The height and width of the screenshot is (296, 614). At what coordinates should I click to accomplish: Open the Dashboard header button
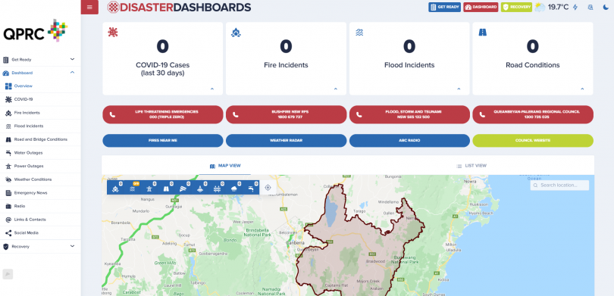[x=481, y=7]
